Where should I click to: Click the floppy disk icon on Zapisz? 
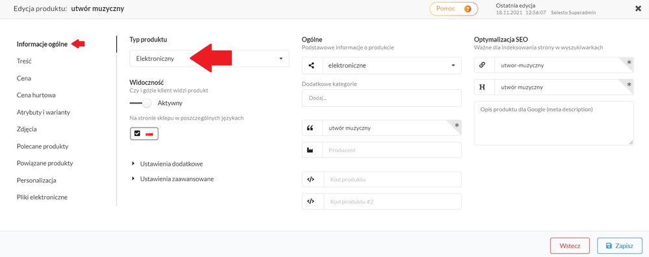(x=609, y=245)
